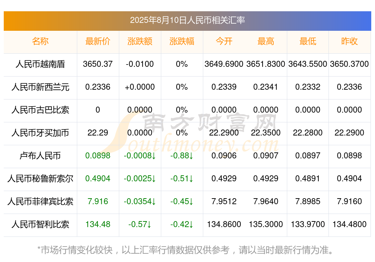
Task: Select previous close 134.4800
Action: pyautogui.click(x=349, y=224)
